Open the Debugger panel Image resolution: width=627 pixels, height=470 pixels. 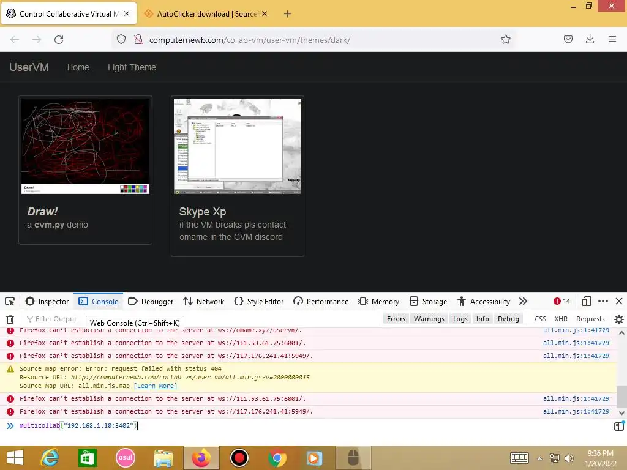pyautogui.click(x=151, y=301)
